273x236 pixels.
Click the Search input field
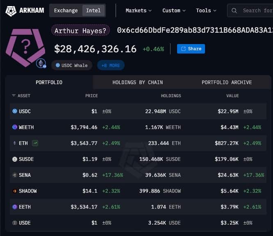click(256, 11)
